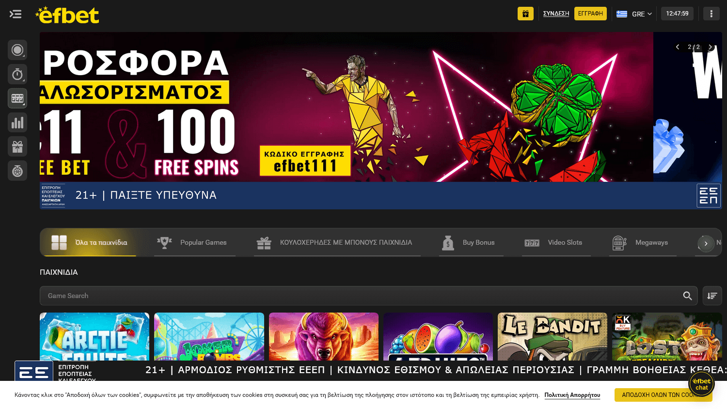The width and height of the screenshot is (727, 409).
Task: Click the Greek flag icon
Action: (622, 14)
